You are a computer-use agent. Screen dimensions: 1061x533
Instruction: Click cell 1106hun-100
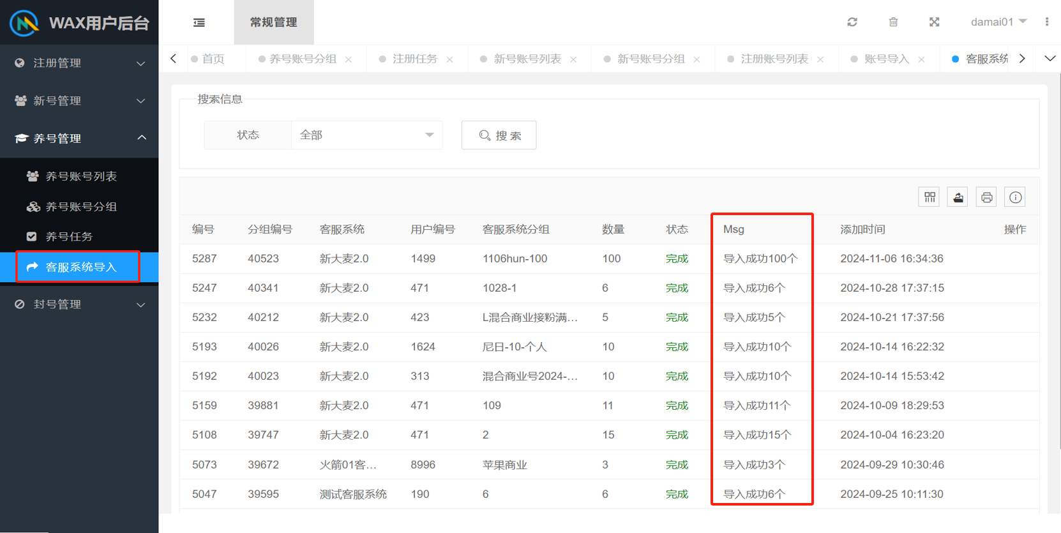click(515, 259)
